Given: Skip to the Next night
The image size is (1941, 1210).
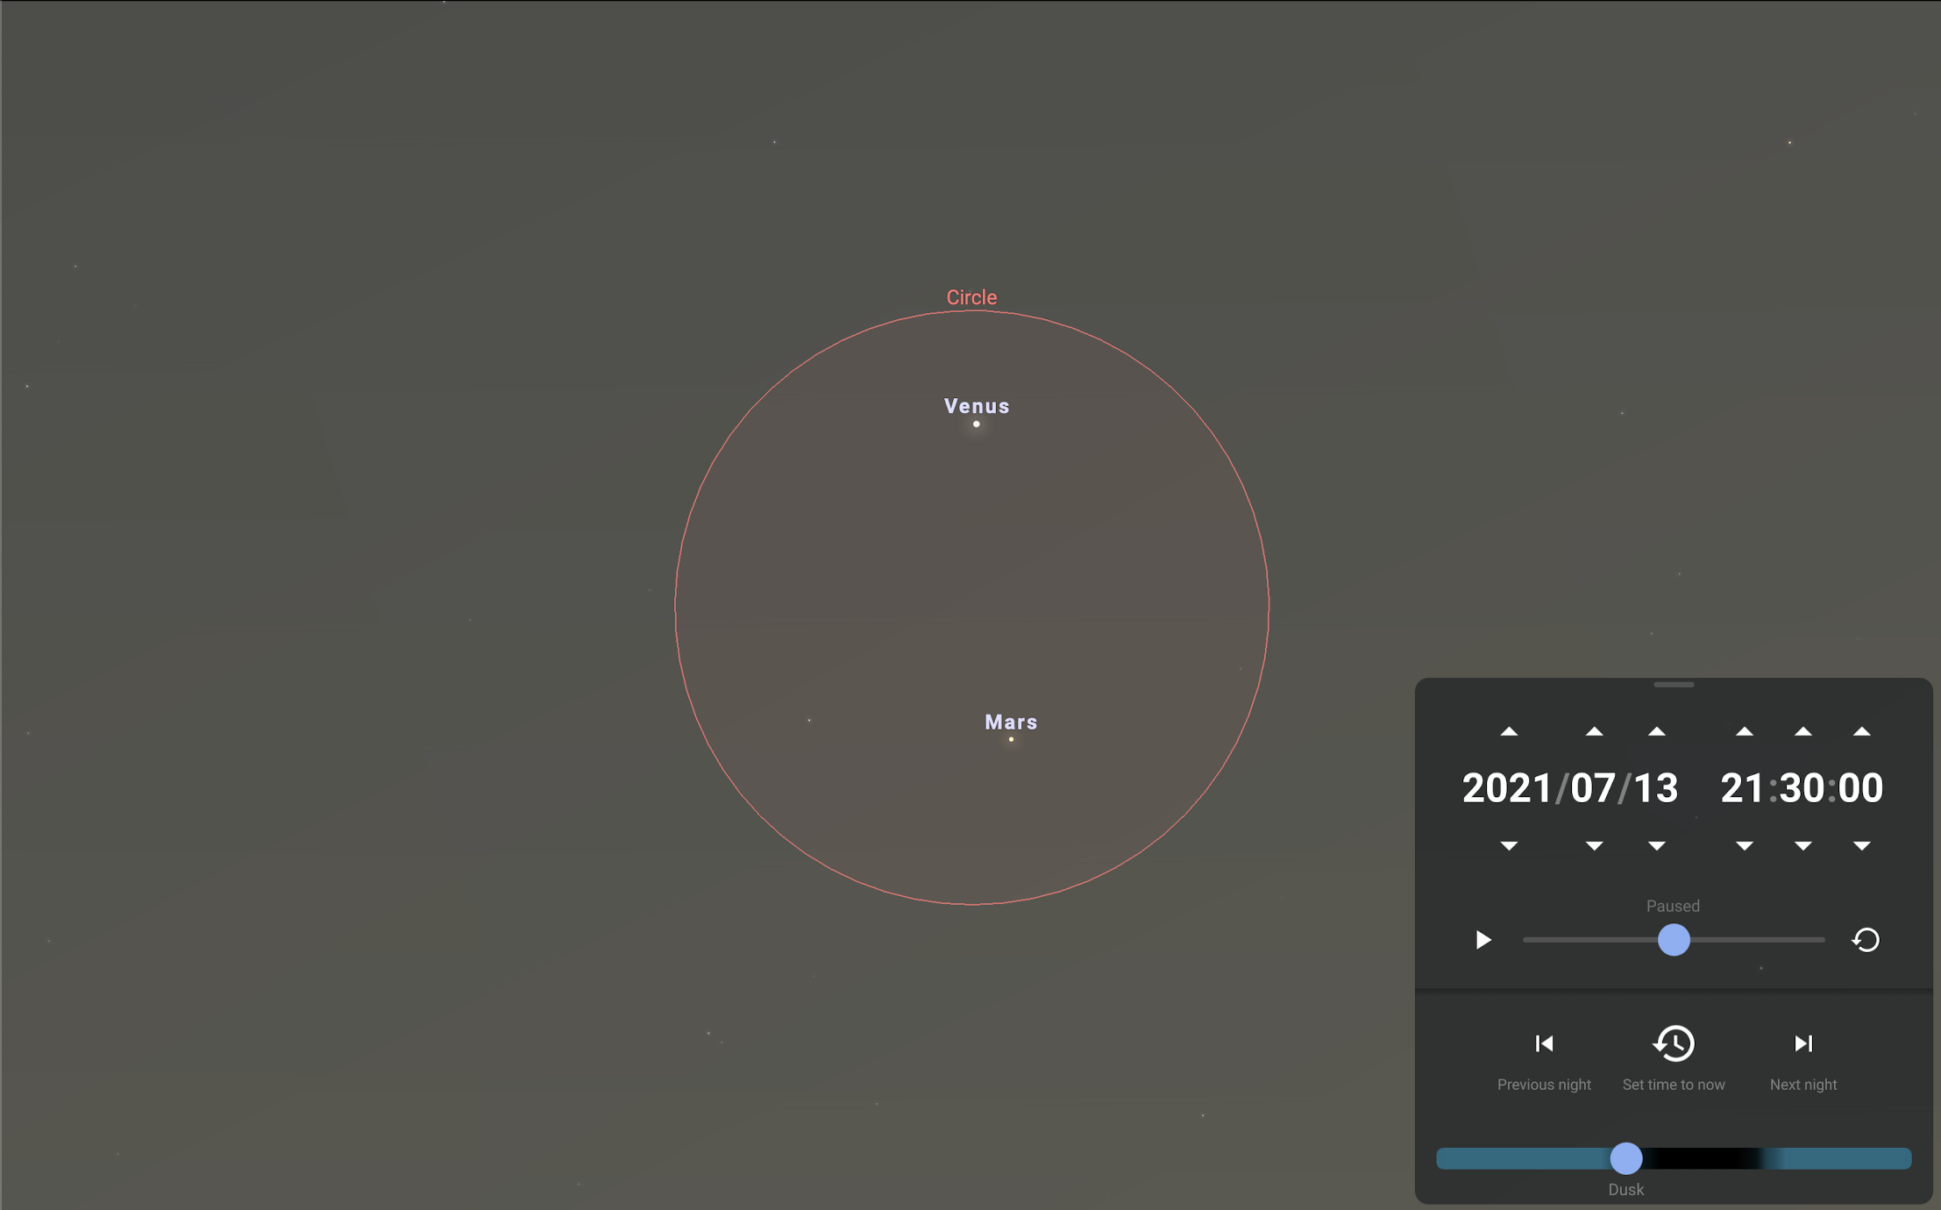Looking at the screenshot, I should (x=1802, y=1043).
